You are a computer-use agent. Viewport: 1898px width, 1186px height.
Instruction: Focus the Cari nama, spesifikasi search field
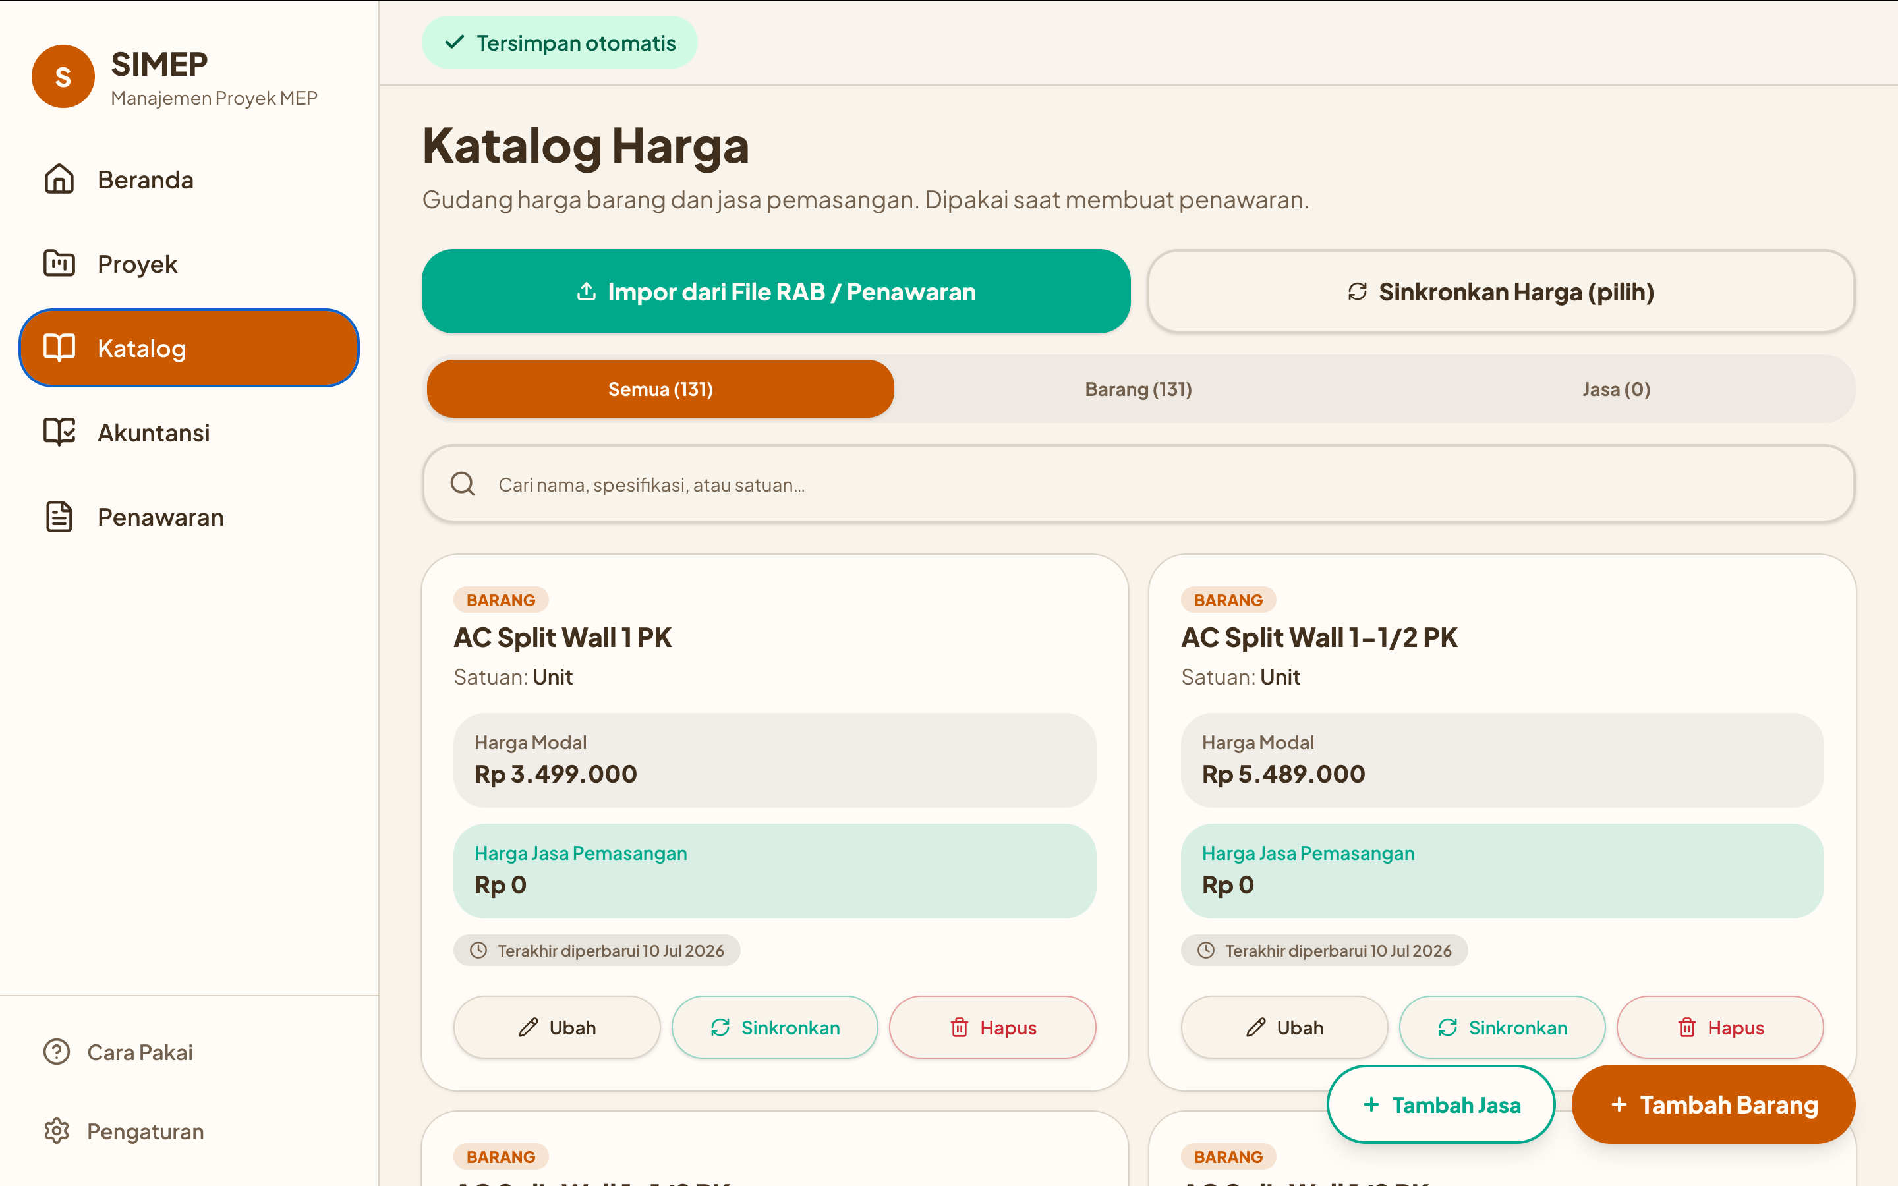click(x=1138, y=484)
